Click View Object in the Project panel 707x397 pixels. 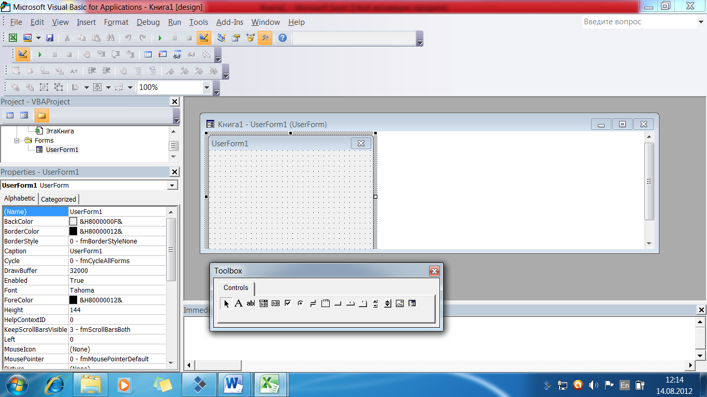(24, 115)
